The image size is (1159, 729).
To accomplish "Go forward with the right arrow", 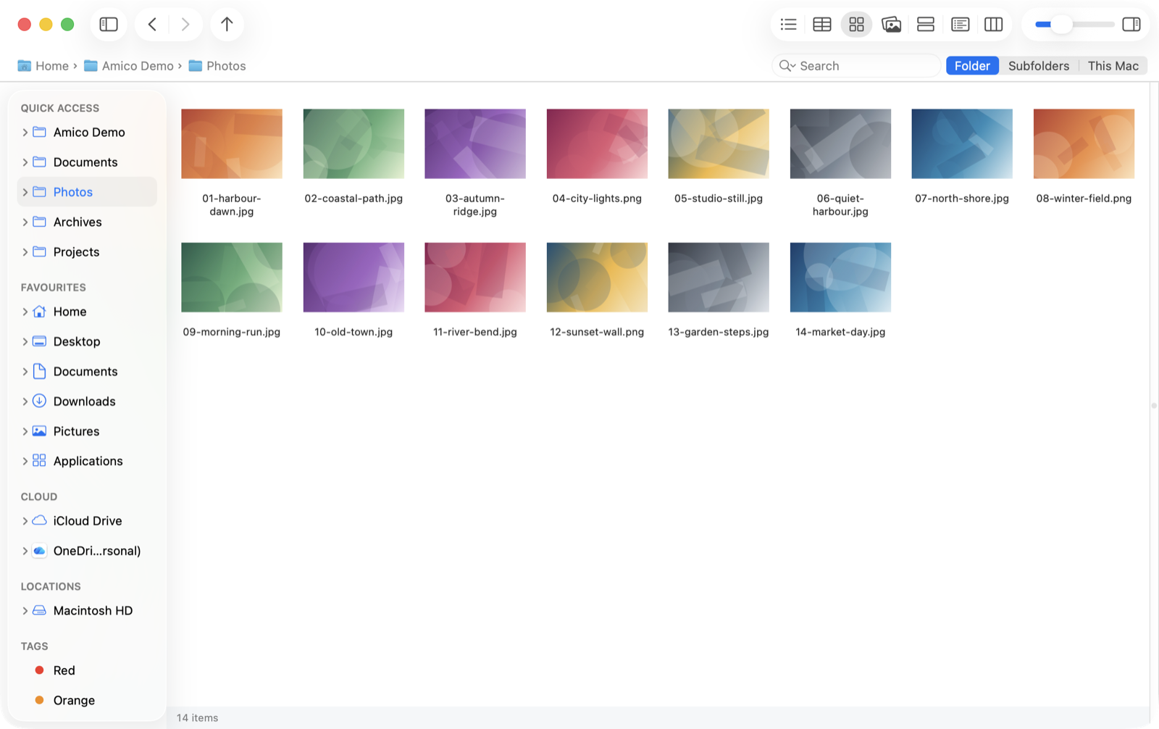I will coord(185,25).
